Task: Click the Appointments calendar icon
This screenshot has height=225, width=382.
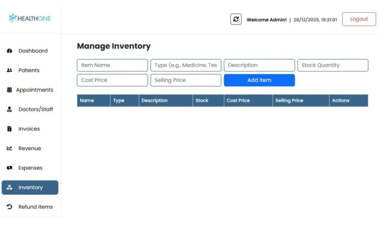Action: [x=10, y=90]
